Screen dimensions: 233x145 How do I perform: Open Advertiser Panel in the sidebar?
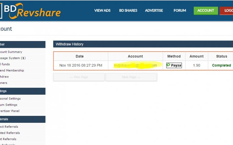click(10, 111)
